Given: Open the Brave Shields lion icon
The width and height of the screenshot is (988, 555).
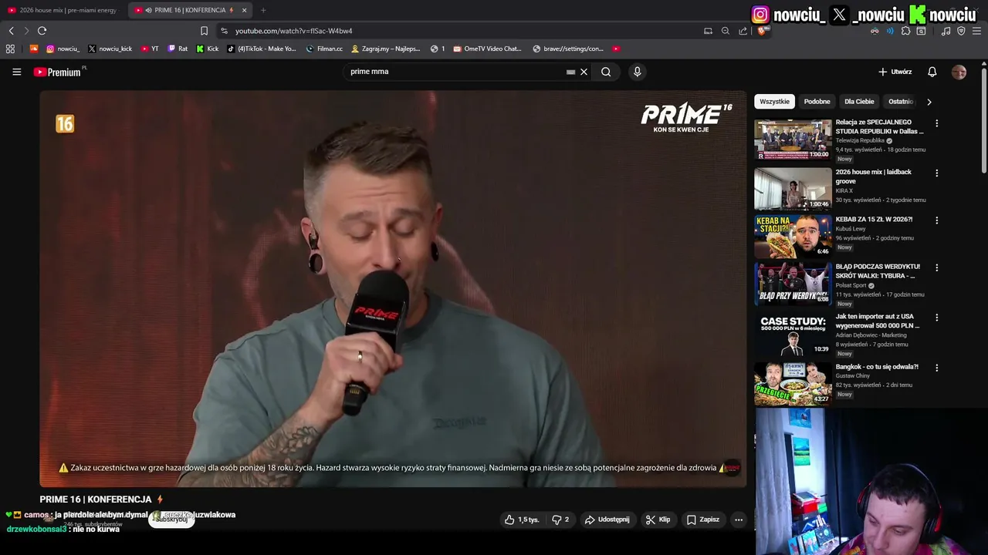Looking at the screenshot, I should click(763, 31).
